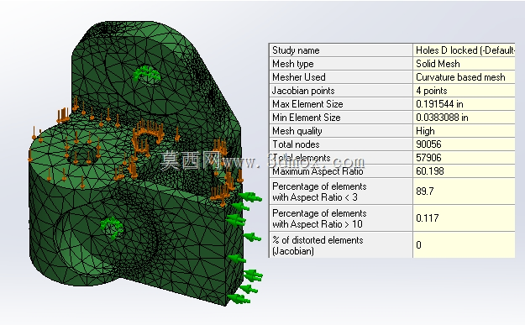Click the 'Mesh type' row label

click(341, 64)
